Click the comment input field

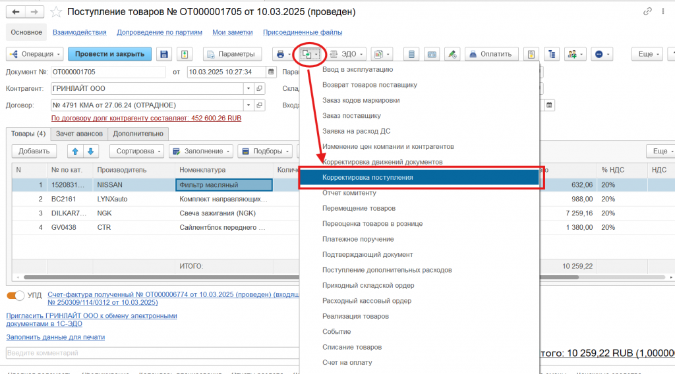(x=152, y=354)
